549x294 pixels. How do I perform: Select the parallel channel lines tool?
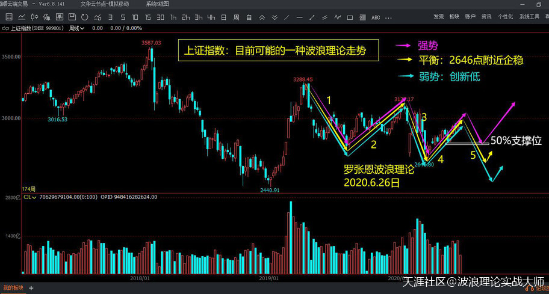324,17
